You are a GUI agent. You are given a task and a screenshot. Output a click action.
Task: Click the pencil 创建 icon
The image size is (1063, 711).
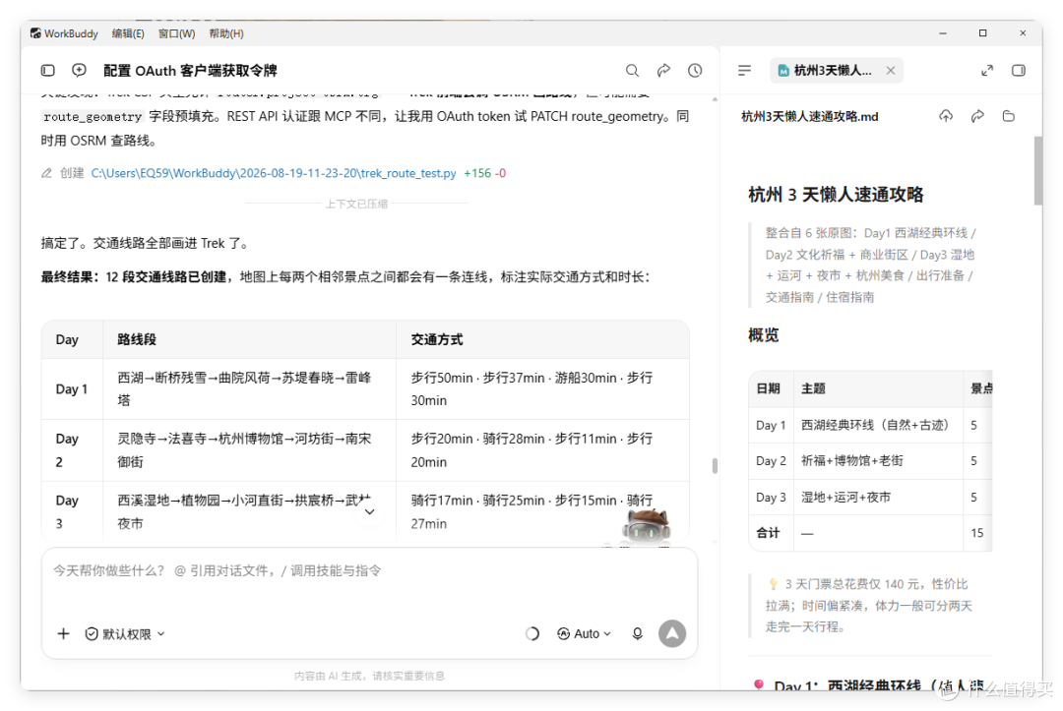[46, 173]
